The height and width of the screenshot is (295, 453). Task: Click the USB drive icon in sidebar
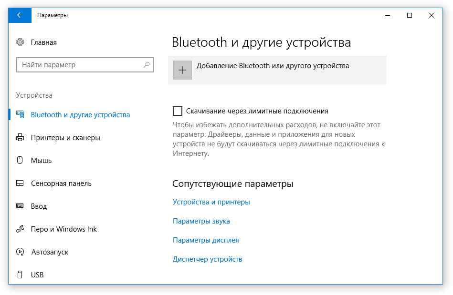[20, 275]
